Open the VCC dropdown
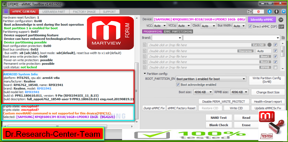The image size is (288, 142). (160, 26)
